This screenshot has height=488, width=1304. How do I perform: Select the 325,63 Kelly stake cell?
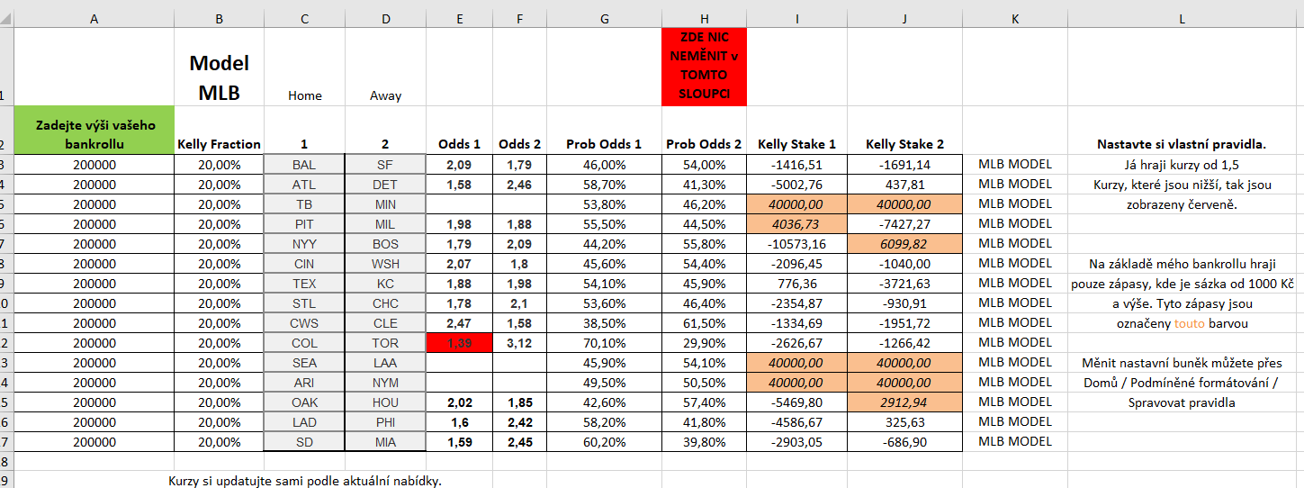905,422
